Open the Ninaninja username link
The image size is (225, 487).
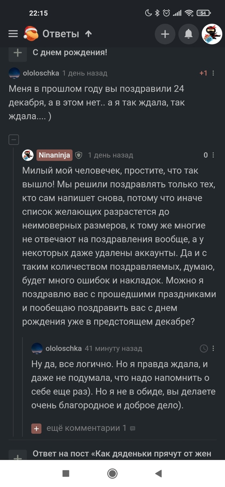54,155
